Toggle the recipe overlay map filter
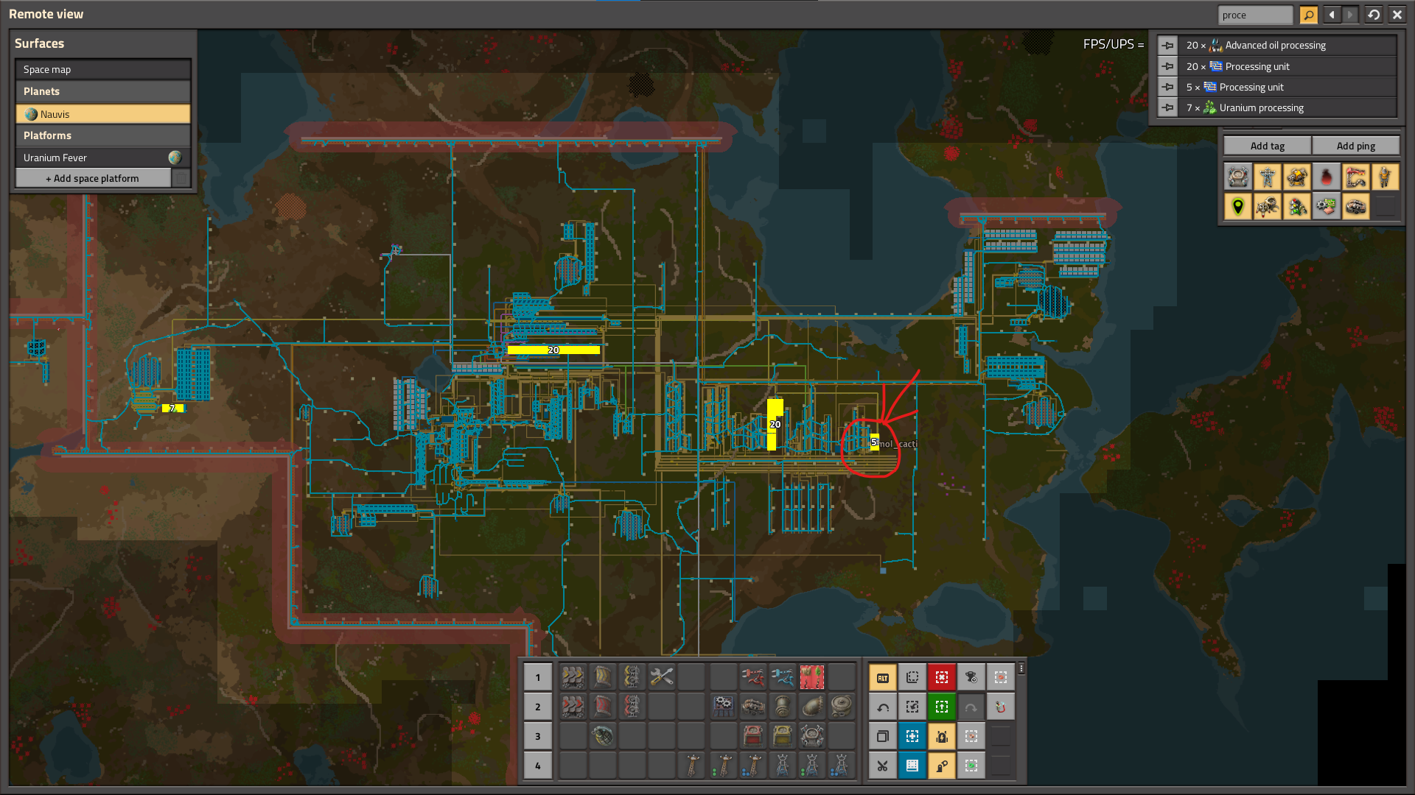 click(x=1327, y=206)
